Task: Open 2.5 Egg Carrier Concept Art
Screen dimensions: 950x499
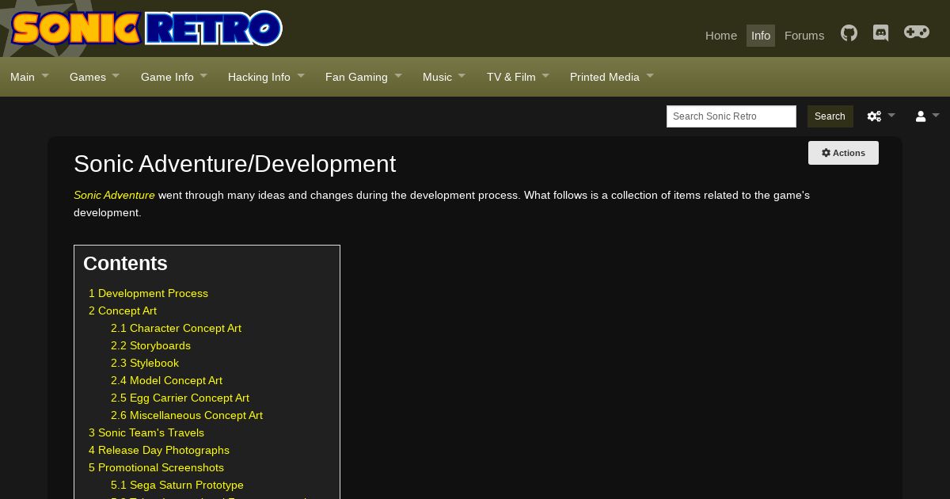Action: pos(180,398)
